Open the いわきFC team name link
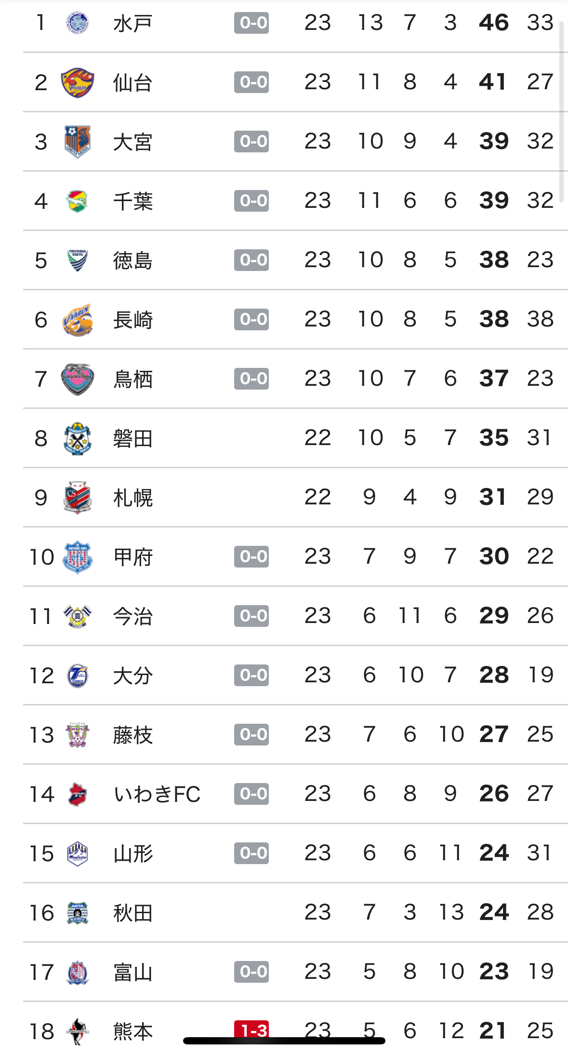Viewport: 568px width, 1056px height. pos(157,794)
